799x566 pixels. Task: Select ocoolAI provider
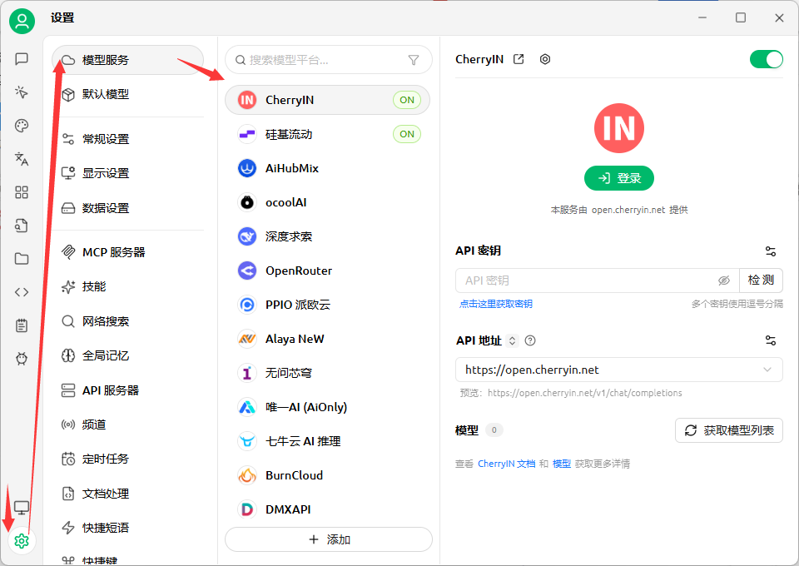point(328,202)
